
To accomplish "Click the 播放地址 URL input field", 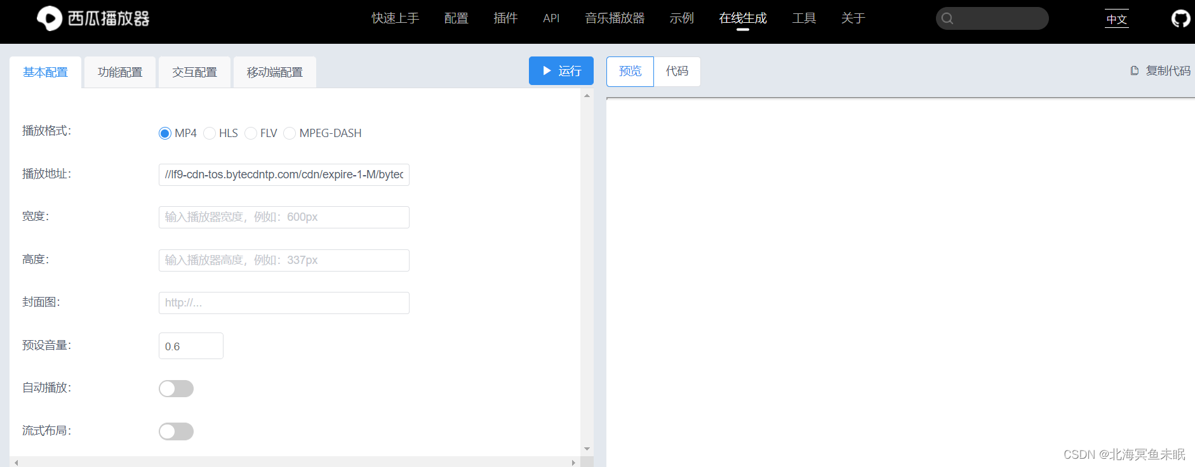I will tap(284, 174).
